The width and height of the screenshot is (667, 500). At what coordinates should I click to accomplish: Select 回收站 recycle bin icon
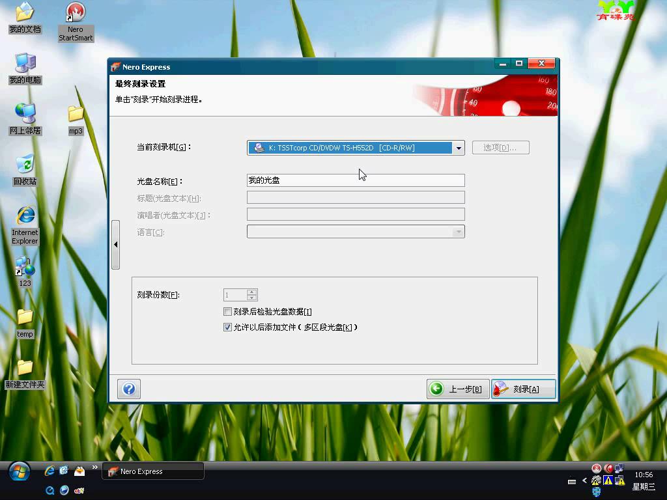click(x=25, y=170)
